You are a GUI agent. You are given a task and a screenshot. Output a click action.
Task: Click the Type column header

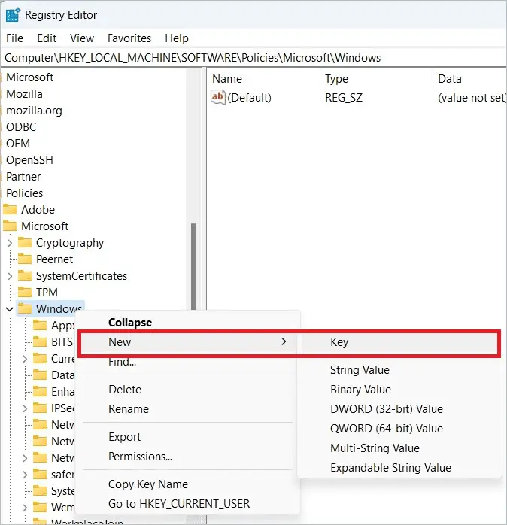coord(336,78)
